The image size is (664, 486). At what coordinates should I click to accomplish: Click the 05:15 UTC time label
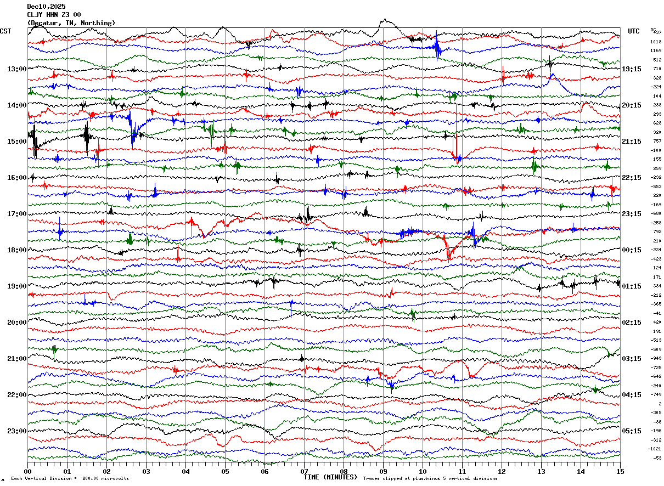click(632, 431)
